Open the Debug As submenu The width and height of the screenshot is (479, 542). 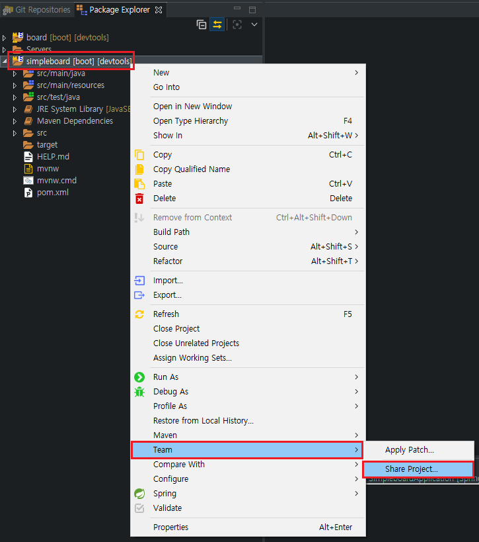point(248,391)
